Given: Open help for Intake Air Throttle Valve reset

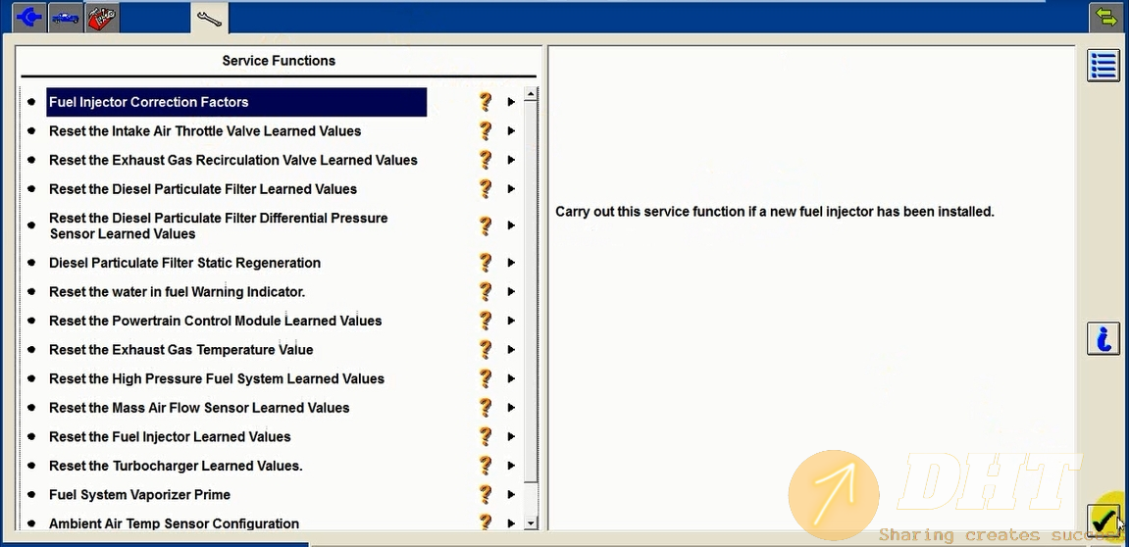Looking at the screenshot, I should pos(486,131).
